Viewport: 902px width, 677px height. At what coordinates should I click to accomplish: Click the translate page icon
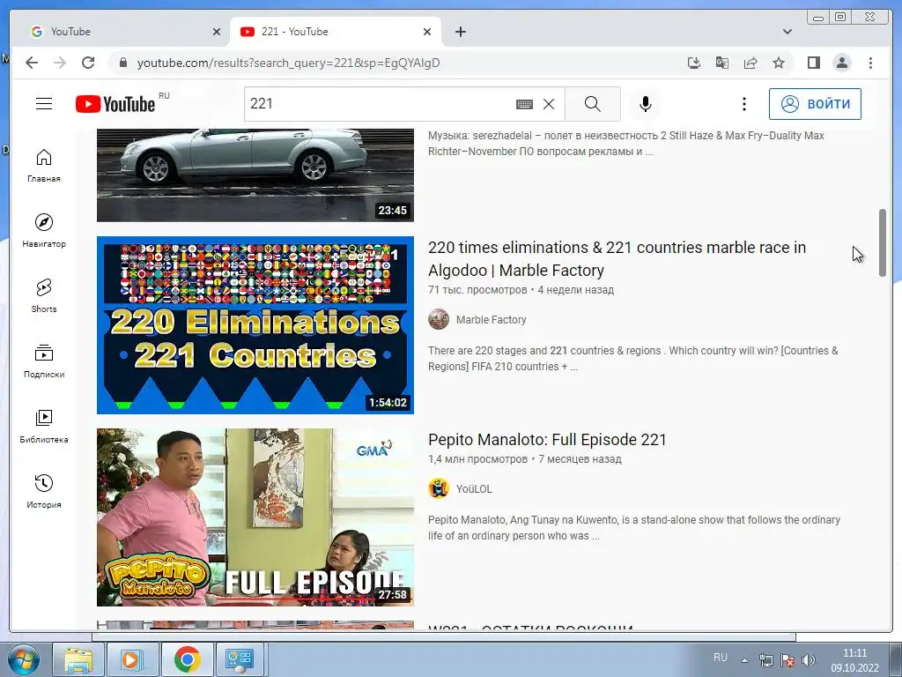[722, 63]
